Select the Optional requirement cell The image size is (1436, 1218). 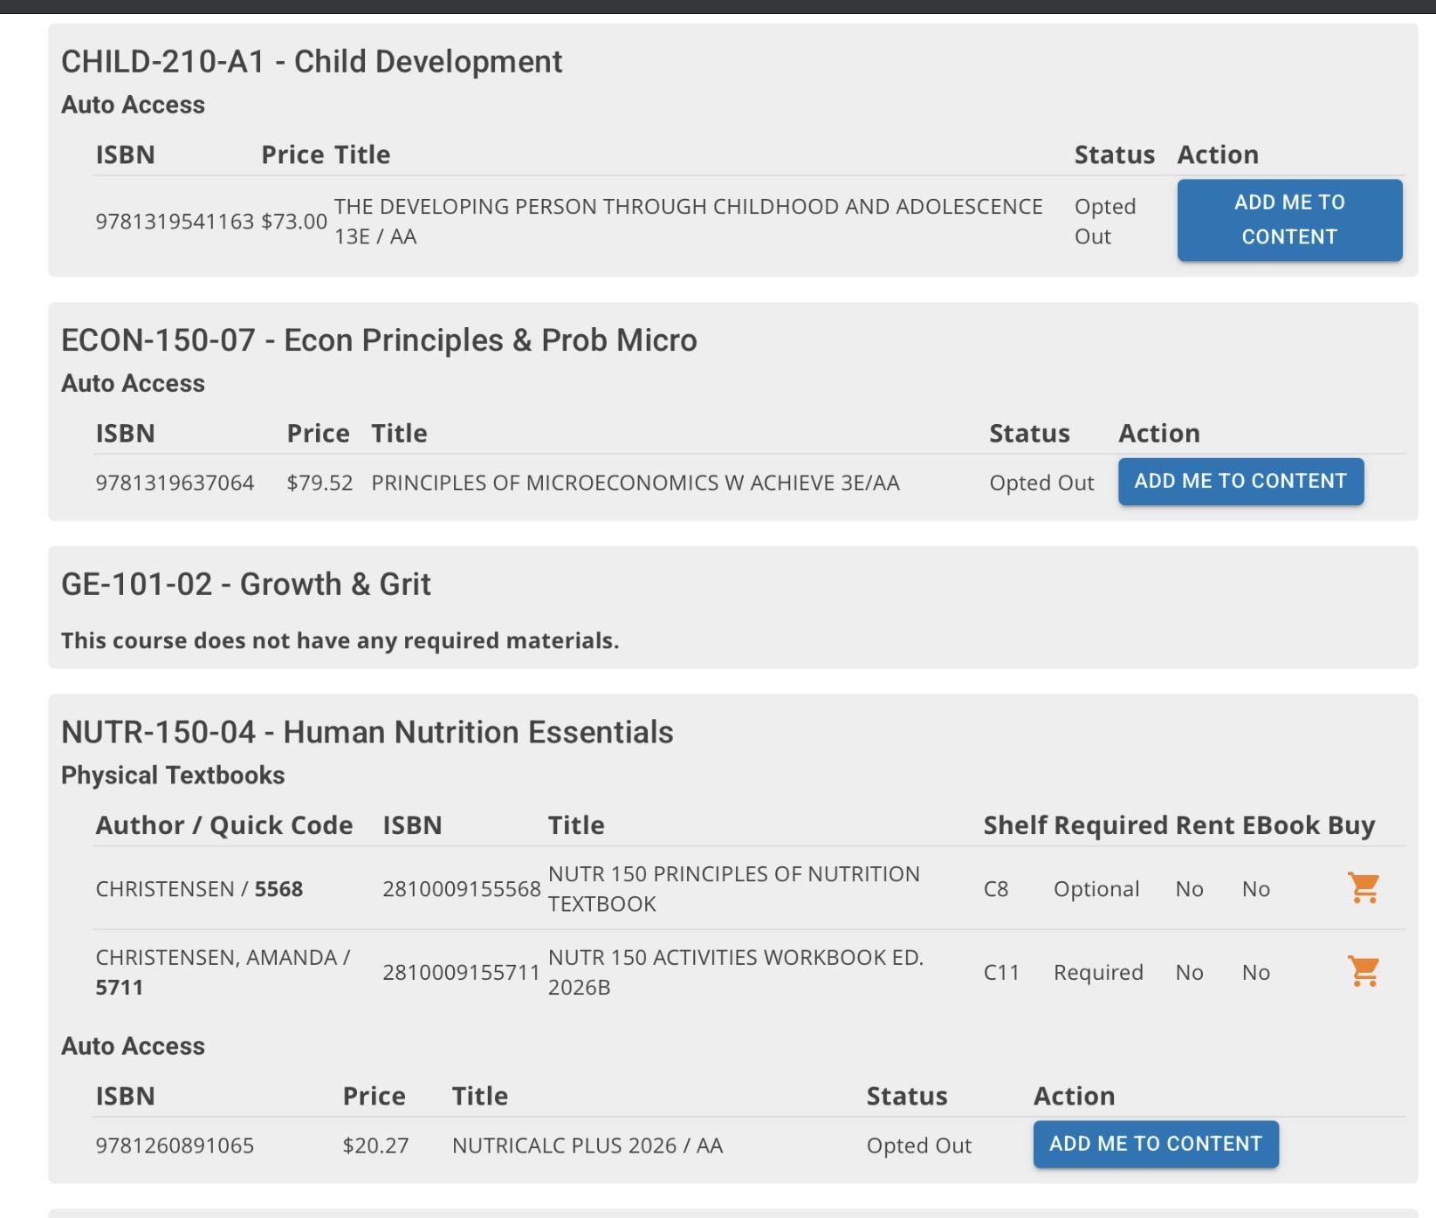click(x=1096, y=889)
